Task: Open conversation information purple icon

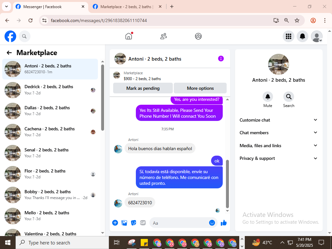Action: pyautogui.click(x=221, y=59)
